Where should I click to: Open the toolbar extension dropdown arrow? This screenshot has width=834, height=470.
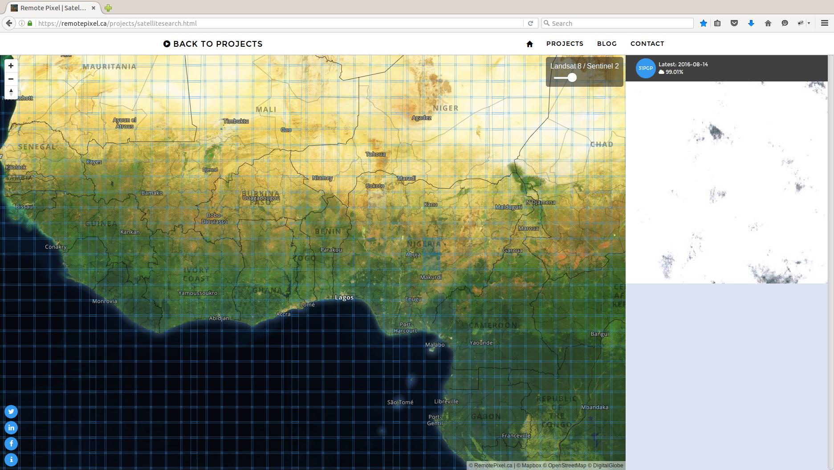tap(809, 23)
